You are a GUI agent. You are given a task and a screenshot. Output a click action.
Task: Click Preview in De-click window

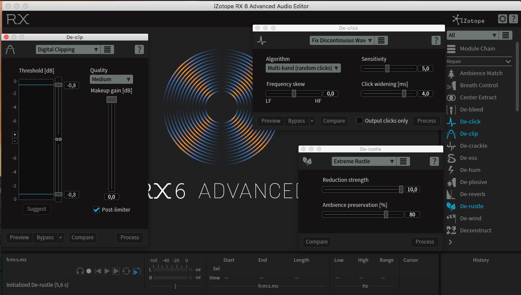(x=271, y=121)
